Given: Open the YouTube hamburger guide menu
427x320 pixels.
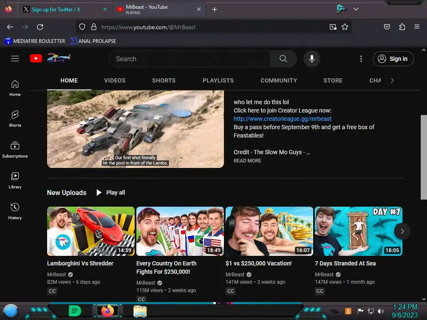Looking at the screenshot, I should click(15, 58).
